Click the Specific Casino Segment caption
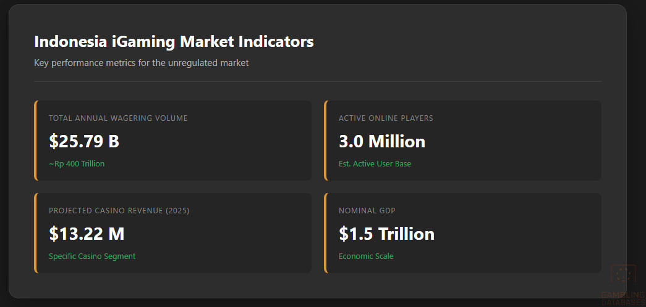Viewport: 646px width, 307px height. [92, 256]
